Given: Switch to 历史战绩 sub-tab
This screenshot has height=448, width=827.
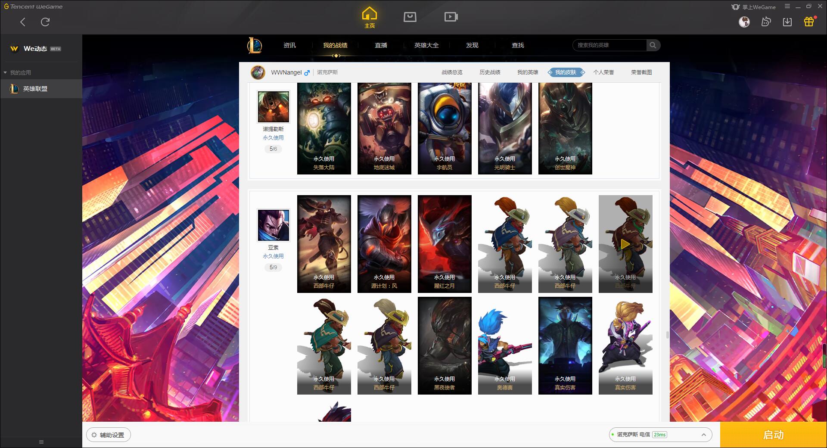Looking at the screenshot, I should coord(490,72).
